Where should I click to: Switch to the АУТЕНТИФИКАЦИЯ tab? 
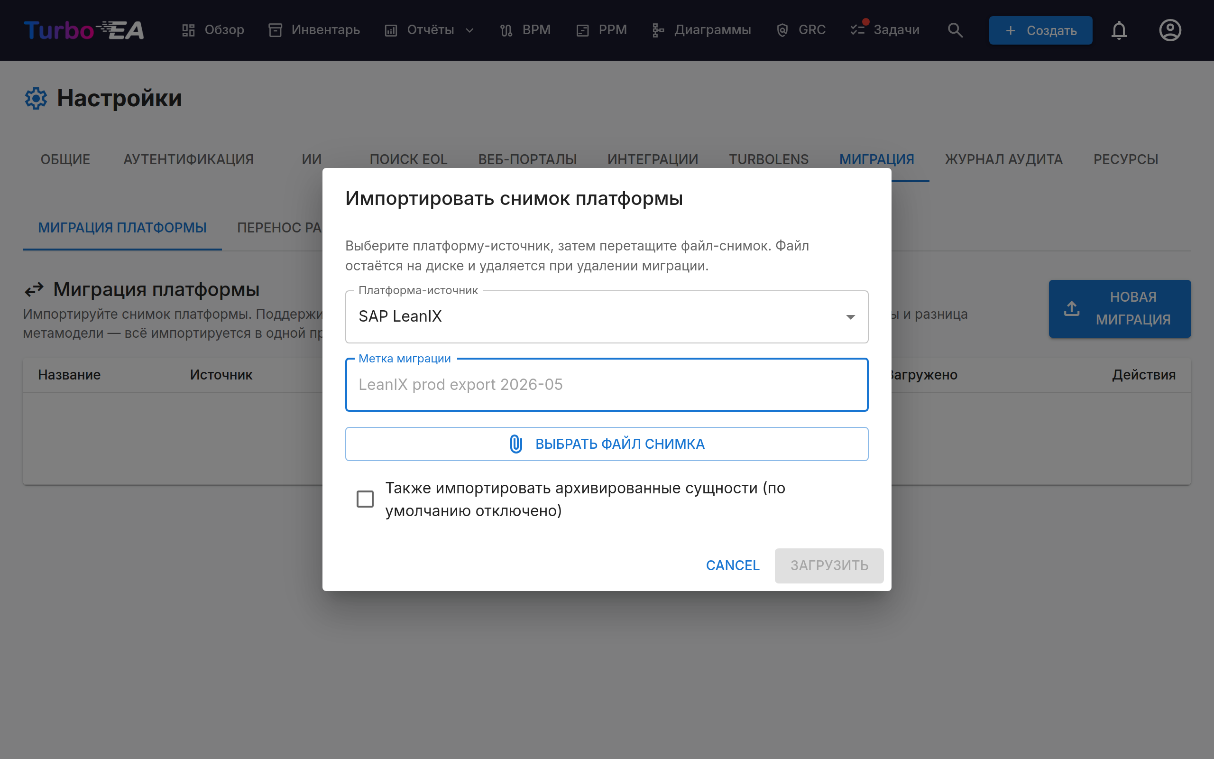(x=189, y=159)
